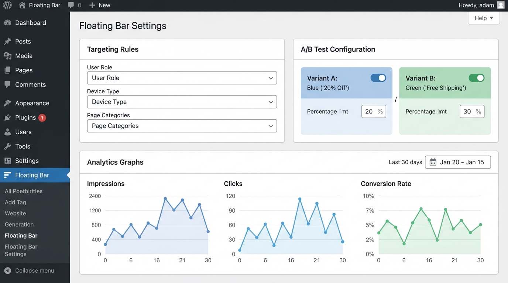This screenshot has width=508, height=283.
Task: Collapse the admin menu with the arrow icon
Action: pos(8,270)
